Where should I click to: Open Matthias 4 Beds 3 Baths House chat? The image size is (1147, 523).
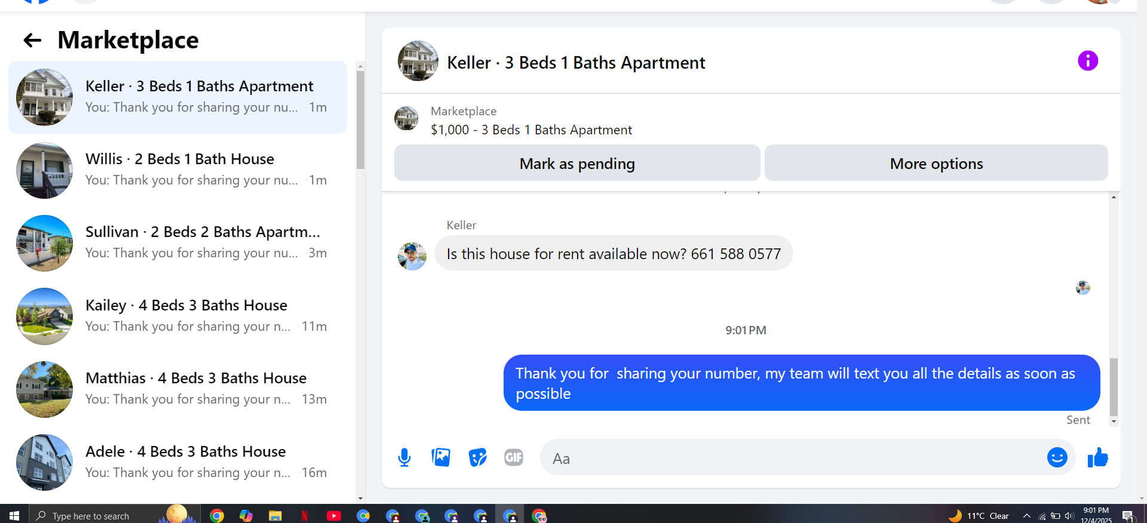177,389
